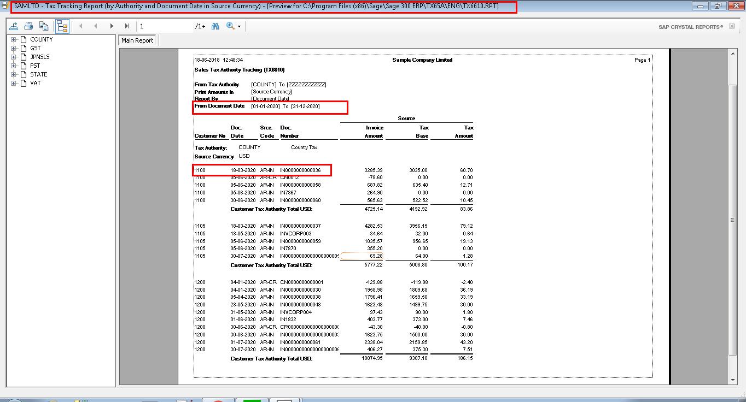746x402 pixels.
Task: Open Find Text binoculars icon
Action: (x=215, y=26)
